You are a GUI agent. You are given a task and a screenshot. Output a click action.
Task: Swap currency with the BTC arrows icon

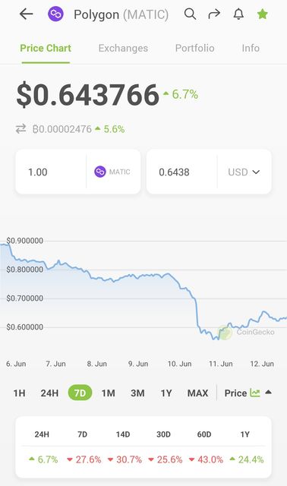(20, 129)
